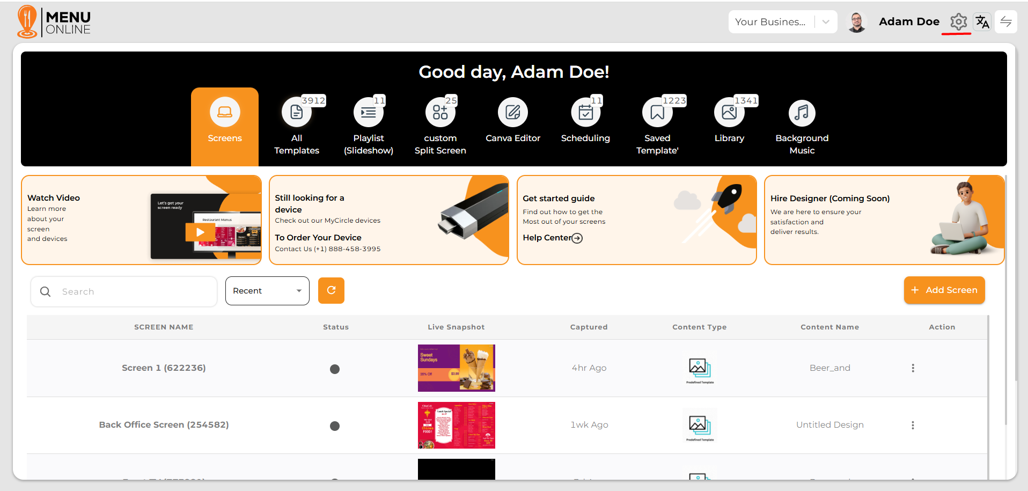This screenshot has height=491, width=1028.
Task: Select the Screens tab
Action: [x=225, y=121]
